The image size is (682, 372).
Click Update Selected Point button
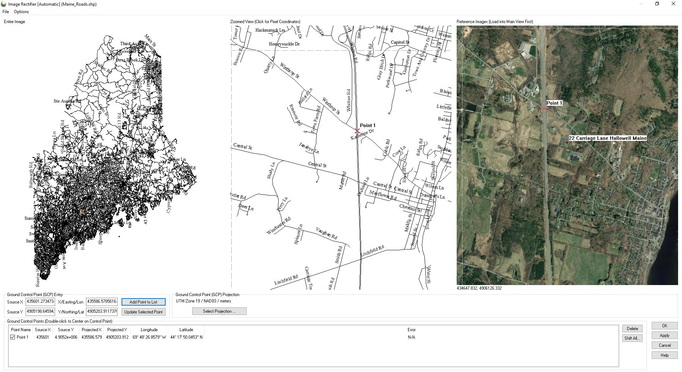tap(143, 312)
